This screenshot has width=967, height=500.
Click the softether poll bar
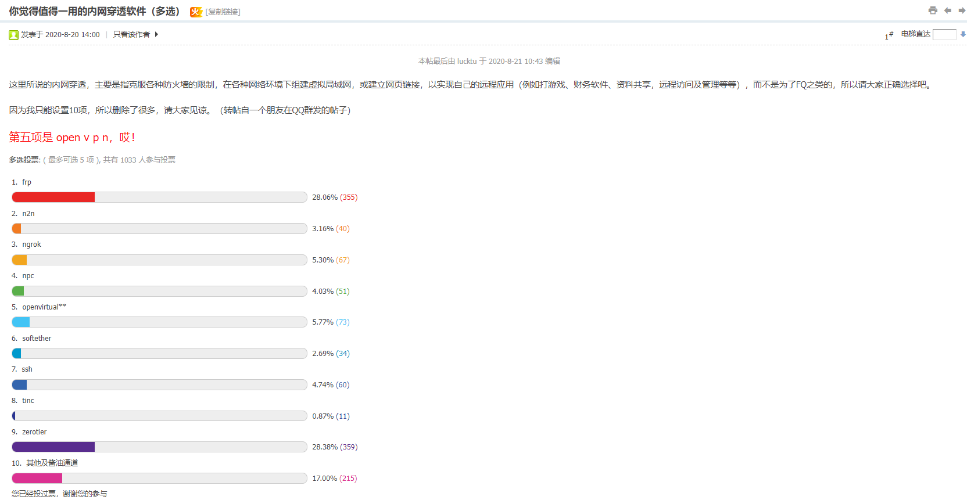coord(16,354)
